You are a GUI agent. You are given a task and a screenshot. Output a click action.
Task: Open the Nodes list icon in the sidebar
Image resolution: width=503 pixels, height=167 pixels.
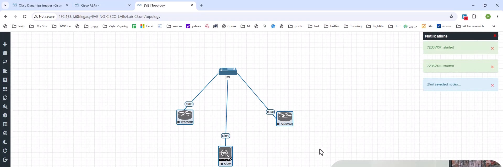click(5, 53)
